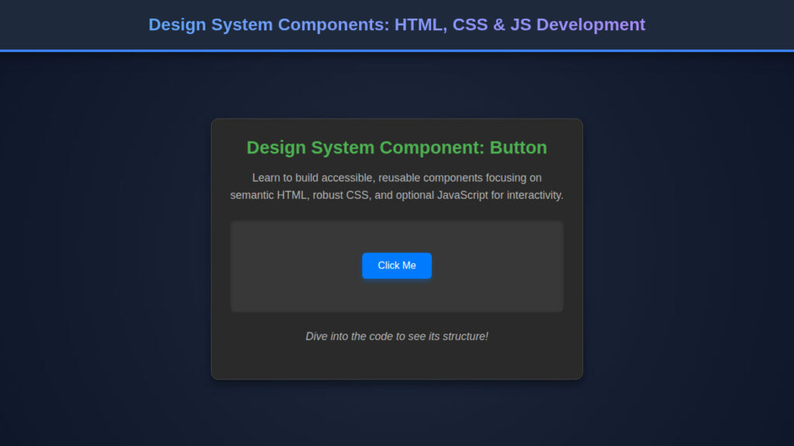The height and width of the screenshot is (446, 794).
Task: Click the paragraph starting "Learn to build"
Action: pyautogui.click(x=396, y=187)
